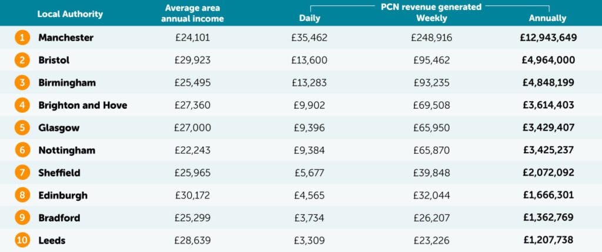Viewport: 602px width, 252px height.
Task: Click the rank 10 orange badge
Action: tap(22, 240)
